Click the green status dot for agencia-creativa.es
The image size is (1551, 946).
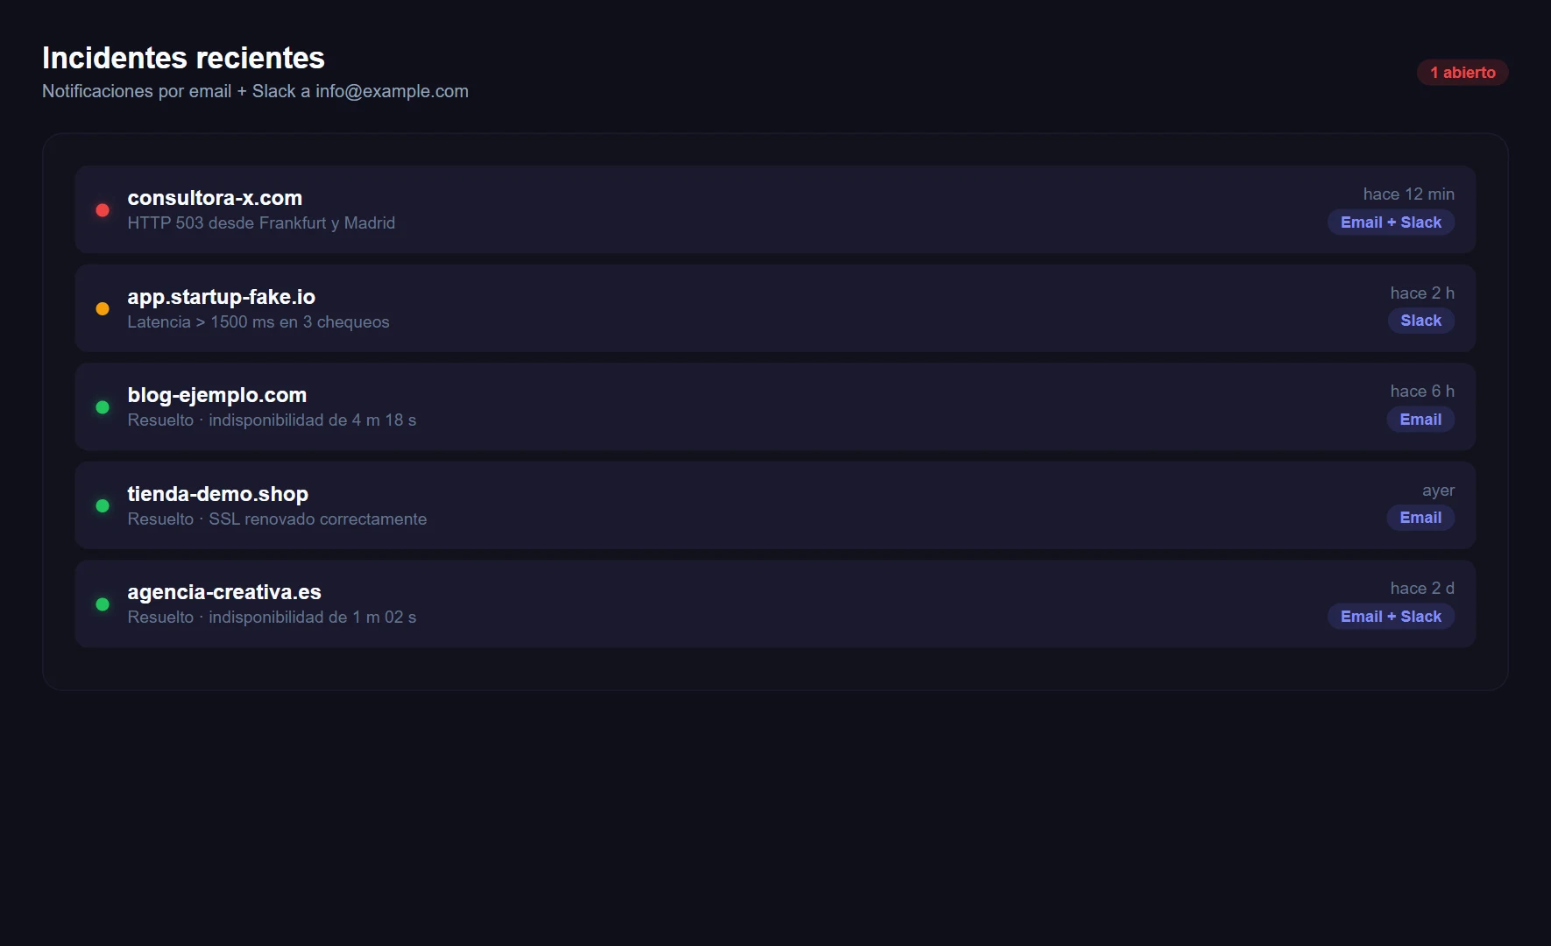[x=103, y=604]
